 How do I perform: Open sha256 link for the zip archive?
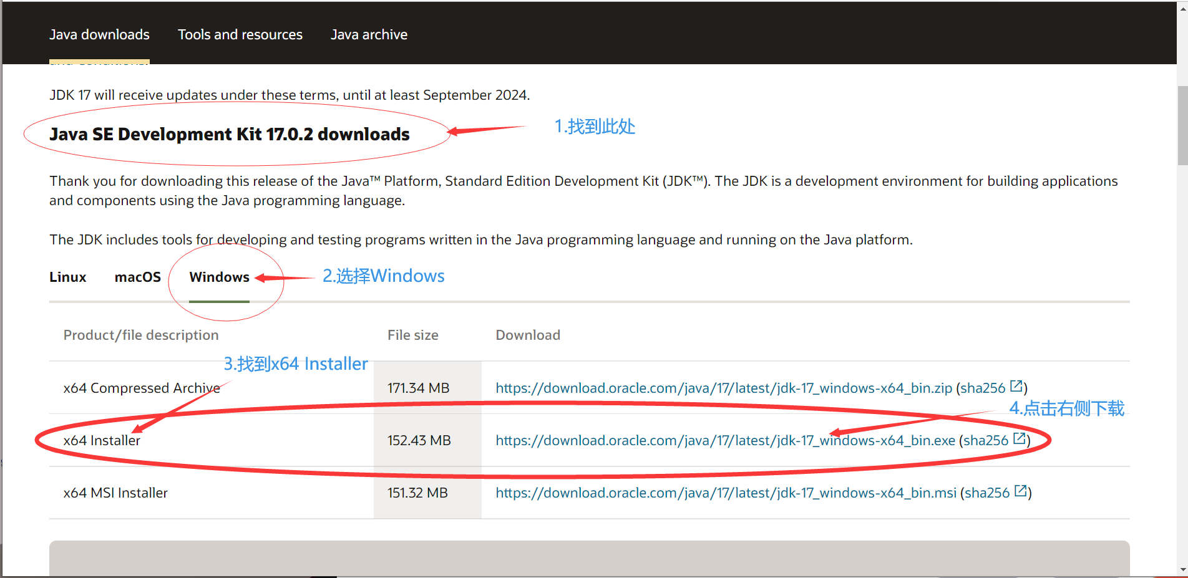[x=983, y=388]
